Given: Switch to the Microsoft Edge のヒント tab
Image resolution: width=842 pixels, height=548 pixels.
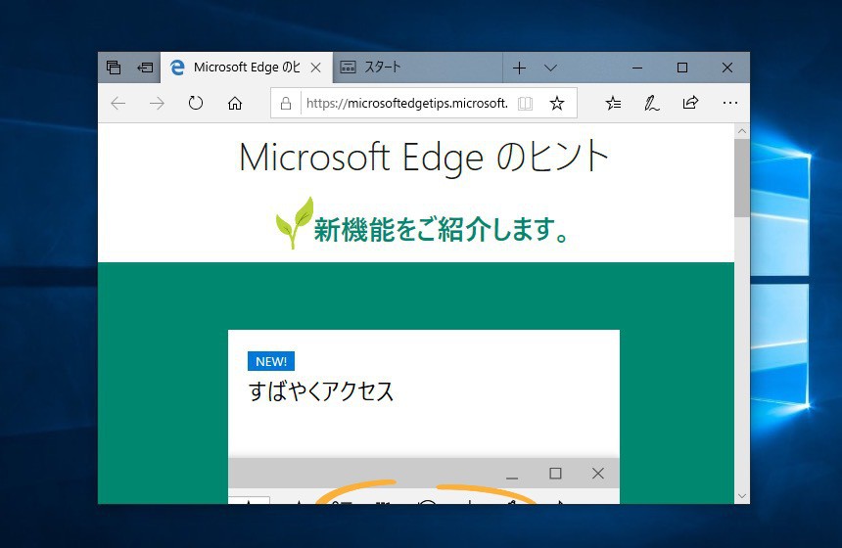Looking at the screenshot, I should pos(246,68).
